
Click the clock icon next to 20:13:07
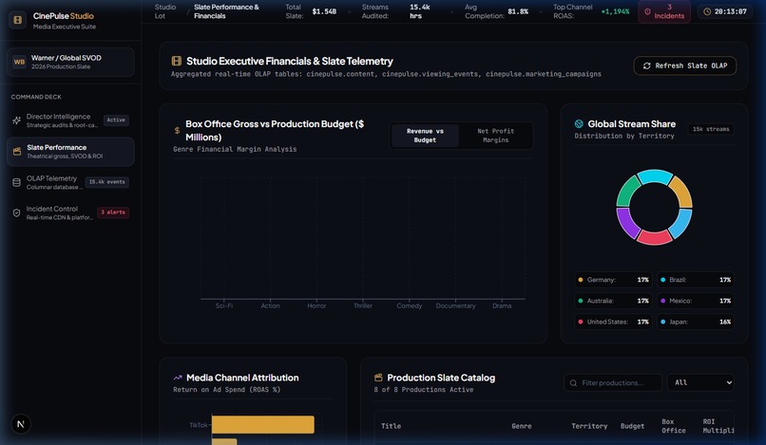[x=707, y=11]
